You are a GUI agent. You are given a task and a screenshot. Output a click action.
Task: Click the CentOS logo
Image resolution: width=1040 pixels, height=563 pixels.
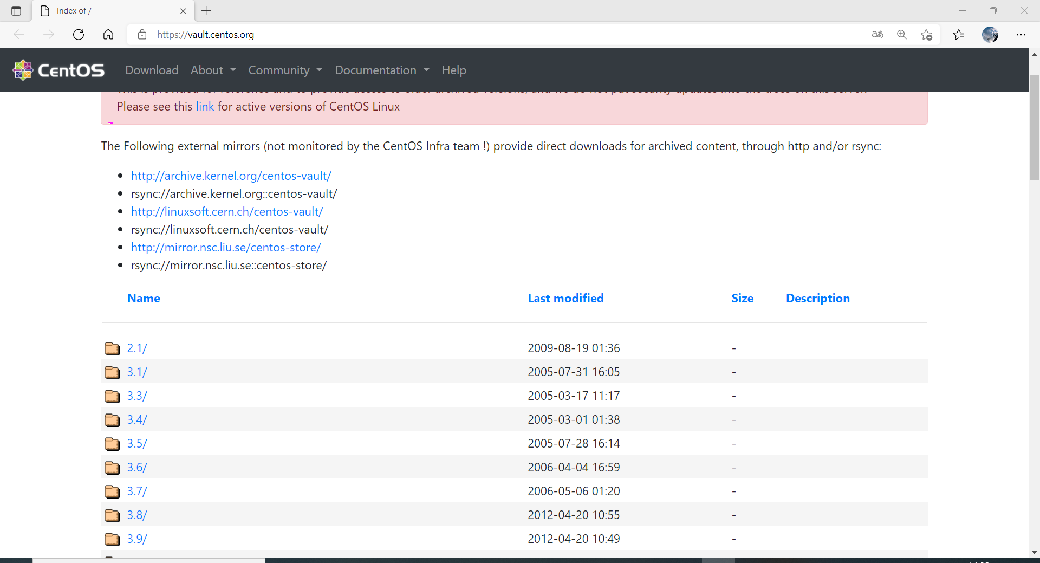58,70
